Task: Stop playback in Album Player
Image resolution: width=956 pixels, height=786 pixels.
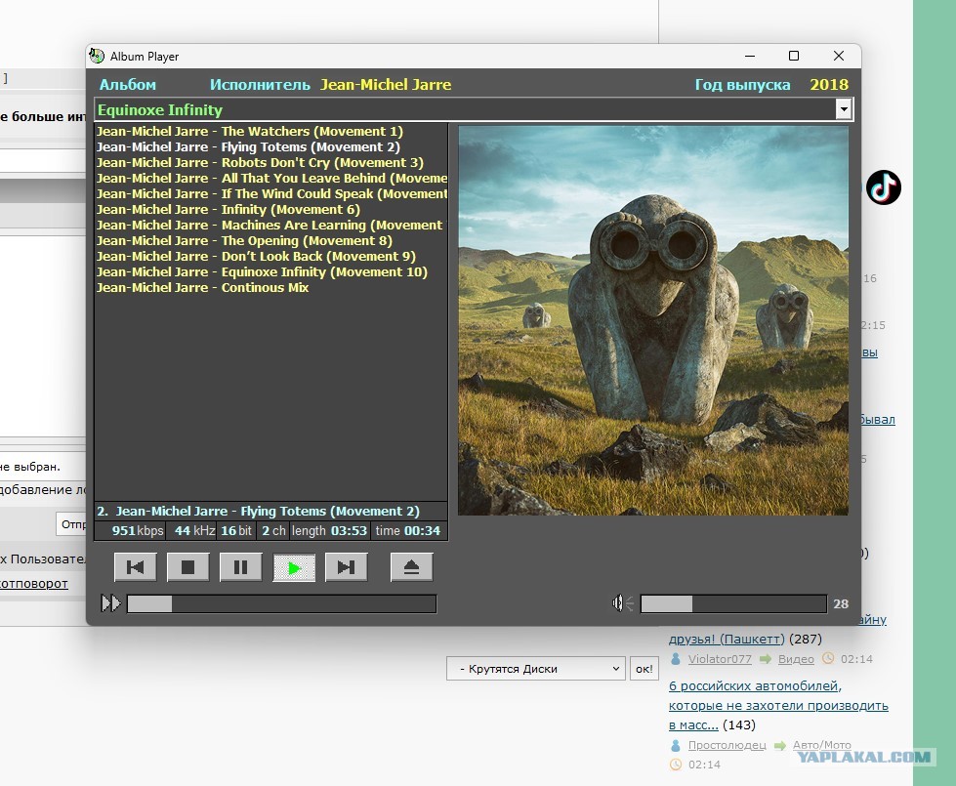Action: pos(187,567)
